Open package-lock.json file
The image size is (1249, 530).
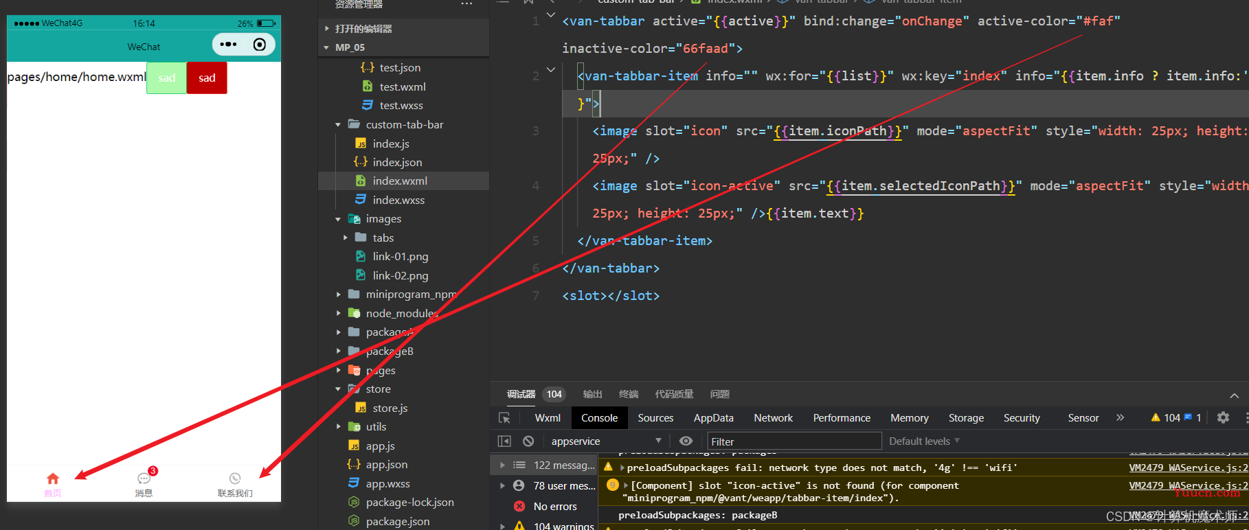click(409, 503)
